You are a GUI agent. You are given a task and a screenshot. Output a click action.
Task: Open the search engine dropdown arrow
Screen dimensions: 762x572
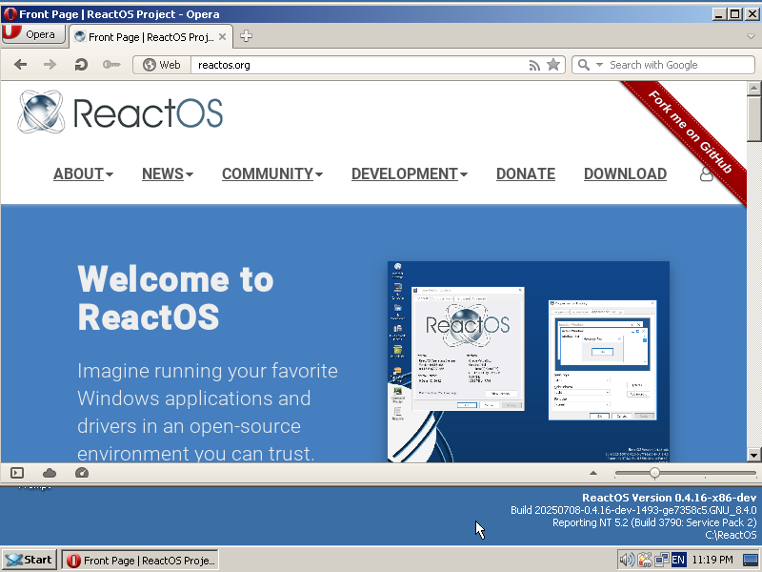[x=599, y=65]
